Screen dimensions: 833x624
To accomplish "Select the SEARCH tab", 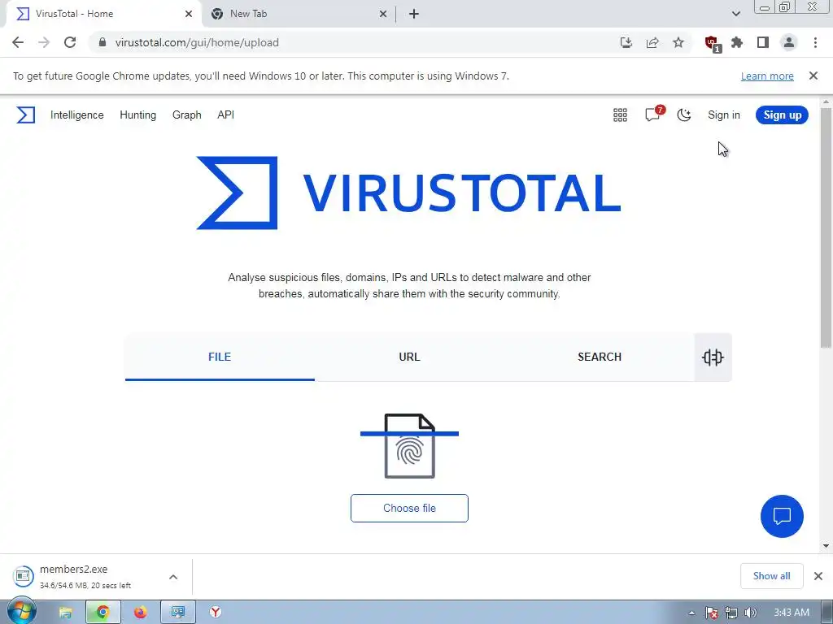I will pyautogui.click(x=600, y=357).
